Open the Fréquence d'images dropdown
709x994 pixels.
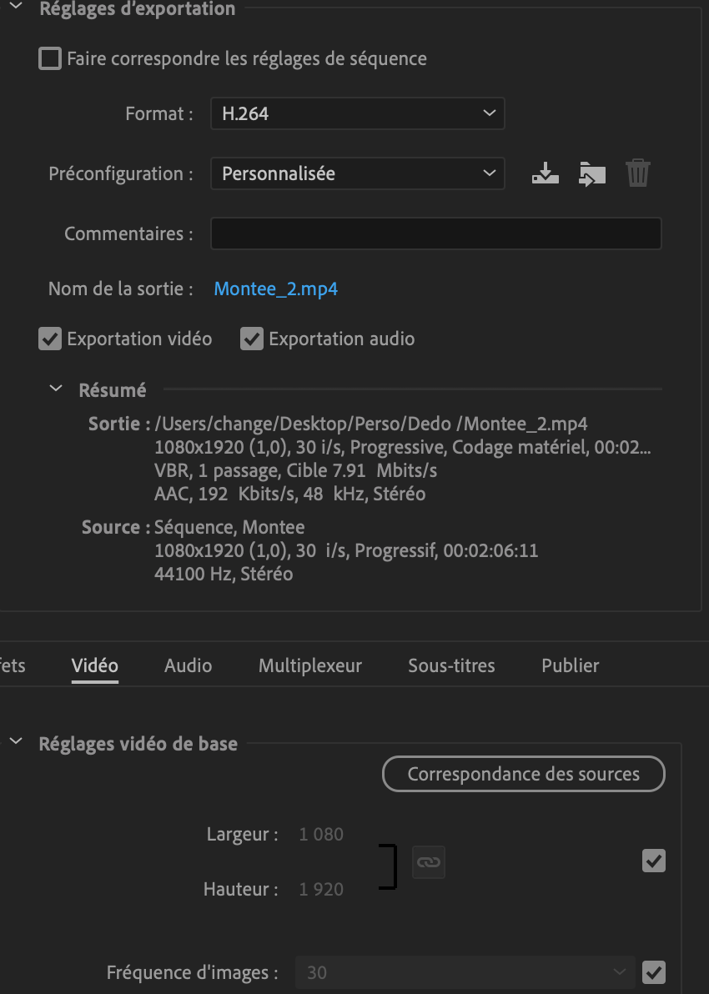coord(464,972)
